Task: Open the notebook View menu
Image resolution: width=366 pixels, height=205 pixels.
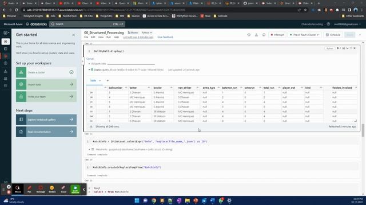Action: click(x=101, y=37)
